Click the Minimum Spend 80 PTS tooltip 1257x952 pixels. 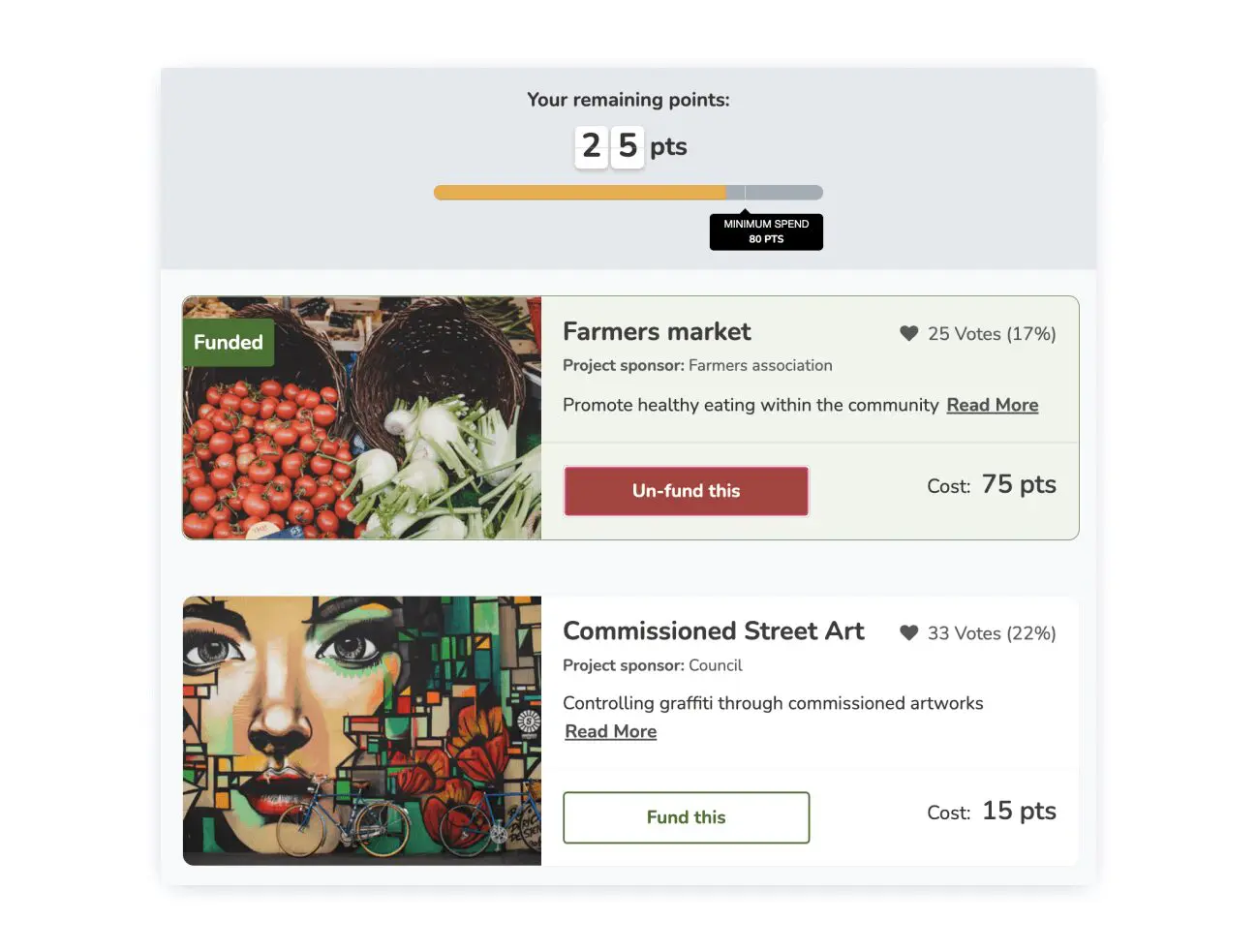pos(766,231)
